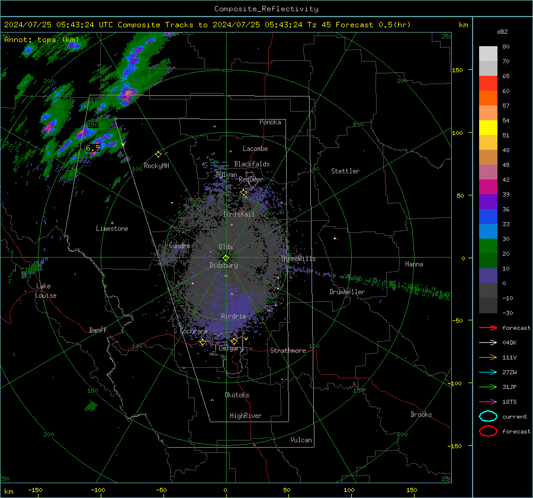Select the white 04DK arrow legend entry

(x=488, y=342)
